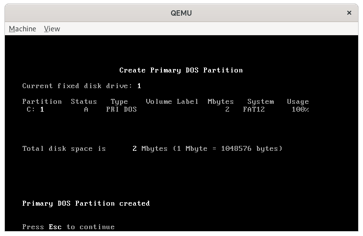Click the 'Current fixed disk drive' line

pyautogui.click(x=81, y=86)
